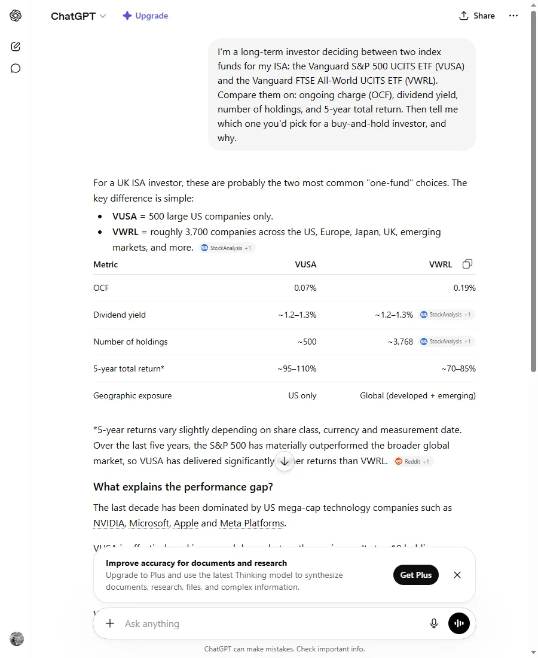Copy the comparison table using the copy icon

pos(467,264)
